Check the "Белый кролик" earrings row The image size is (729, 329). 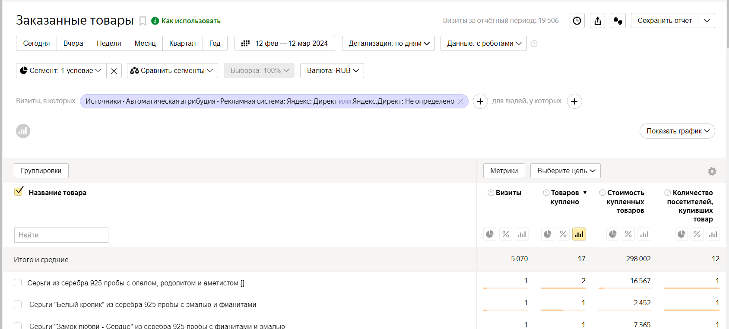18,304
